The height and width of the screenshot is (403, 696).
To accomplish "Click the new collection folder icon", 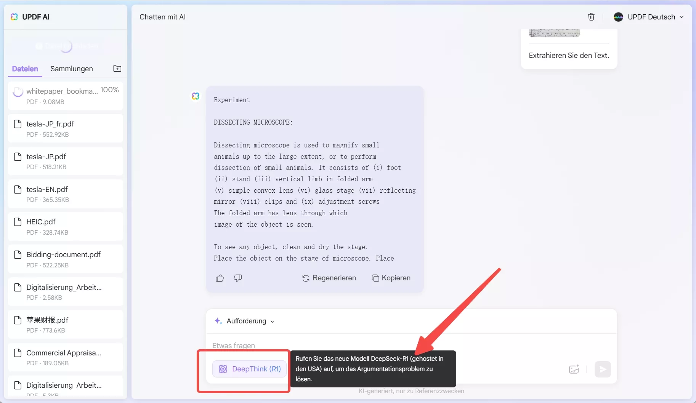I will (117, 69).
